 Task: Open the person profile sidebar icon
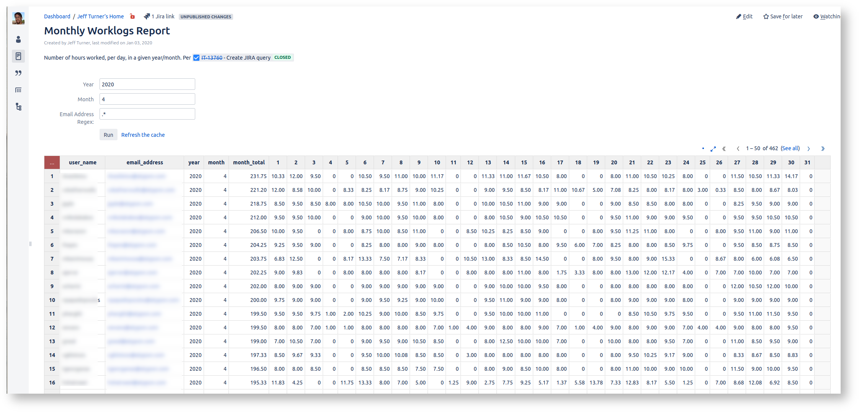click(x=18, y=39)
